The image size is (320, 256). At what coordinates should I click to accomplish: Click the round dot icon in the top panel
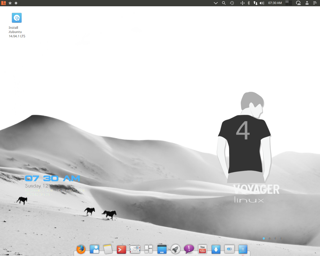[x=16, y=3]
